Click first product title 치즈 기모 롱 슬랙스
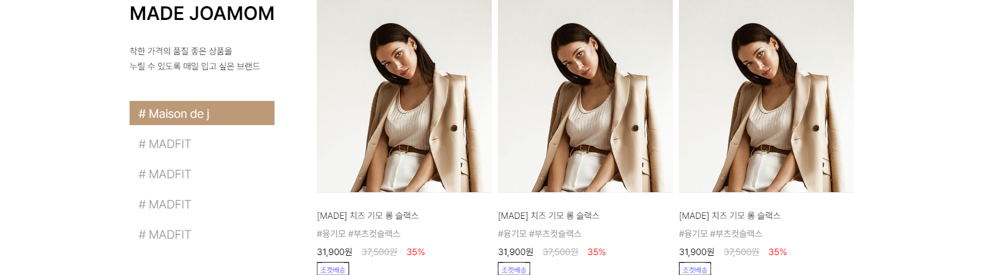 pos(368,215)
